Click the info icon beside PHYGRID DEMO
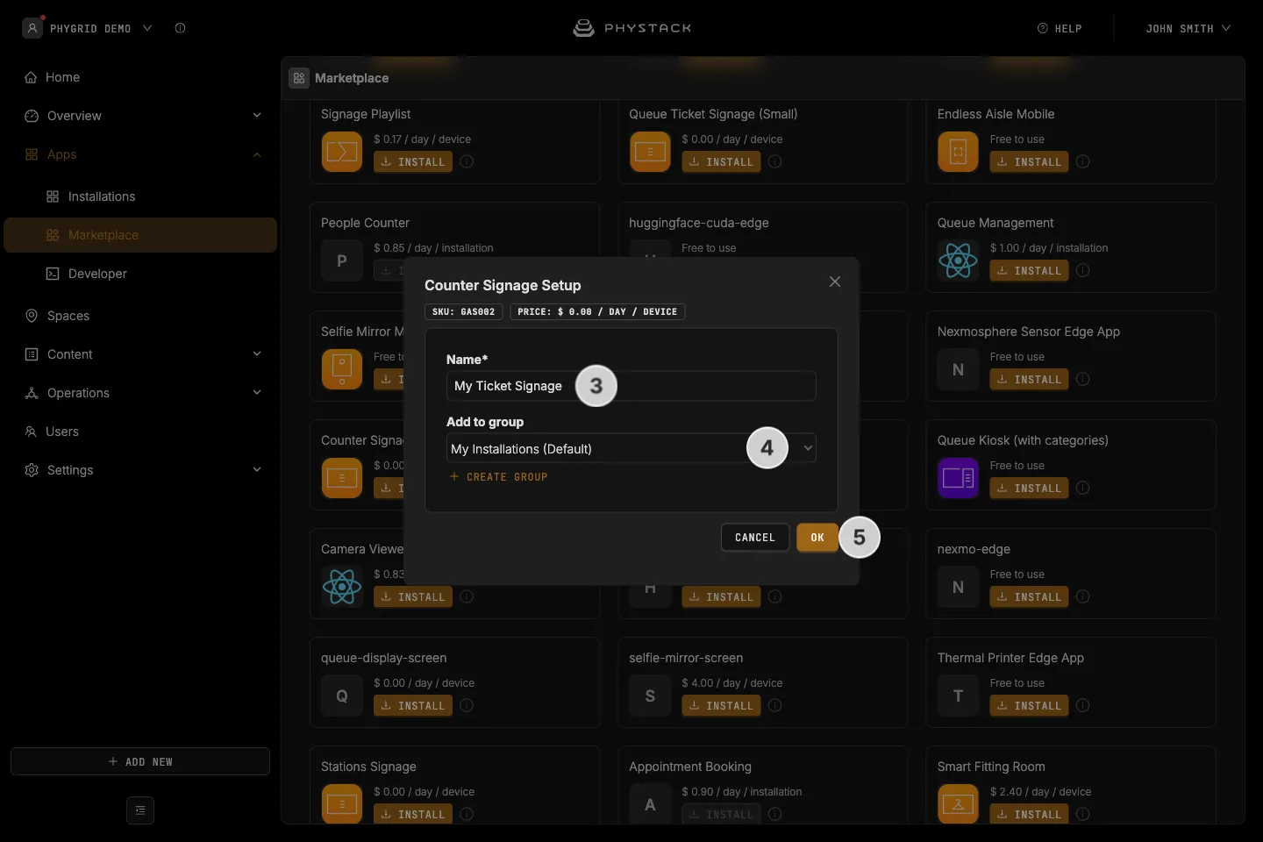The image size is (1263, 842). coord(180,28)
